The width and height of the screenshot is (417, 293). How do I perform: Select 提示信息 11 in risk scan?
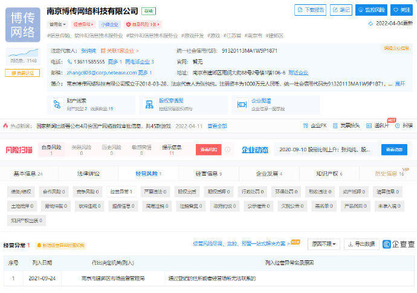[172, 150]
